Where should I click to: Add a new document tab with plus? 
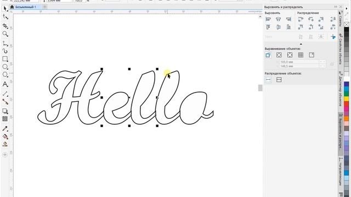[x=44, y=7]
